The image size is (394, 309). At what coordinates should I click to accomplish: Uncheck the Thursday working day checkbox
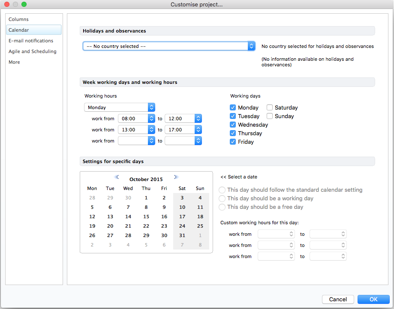click(233, 133)
